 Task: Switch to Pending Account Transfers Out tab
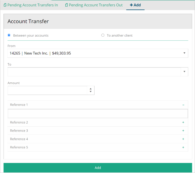pyautogui.click(x=95, y=5)
